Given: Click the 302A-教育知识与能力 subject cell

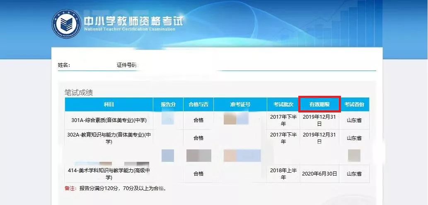Looking at the screenshot, I should click(x=109, y=138).
